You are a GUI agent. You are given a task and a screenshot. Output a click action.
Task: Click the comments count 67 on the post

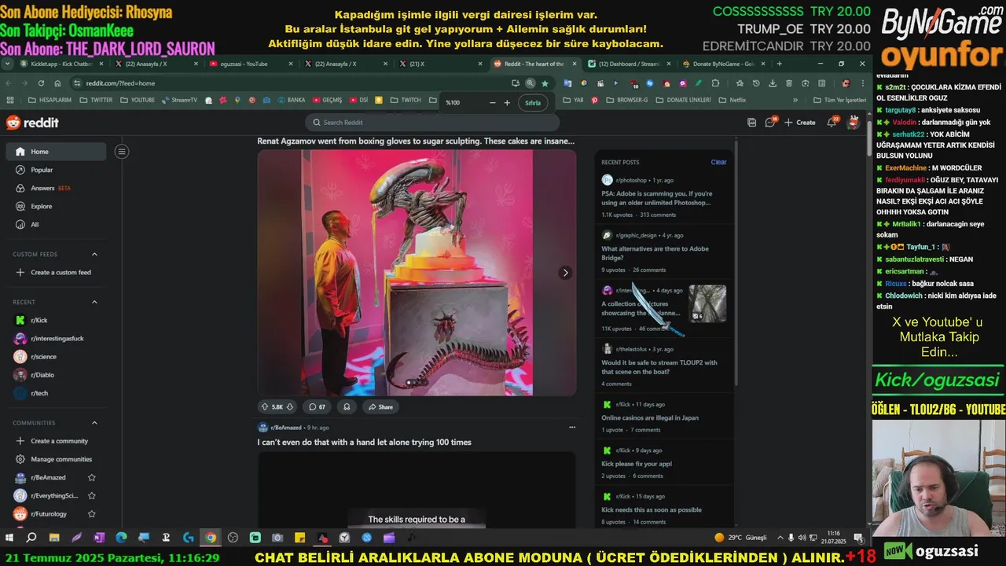pyautogui.click(x=317, y=406)
